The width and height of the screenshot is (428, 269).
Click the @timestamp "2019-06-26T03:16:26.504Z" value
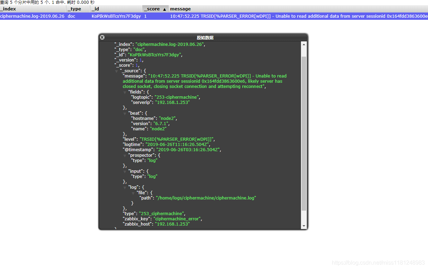tap(188, 150)
